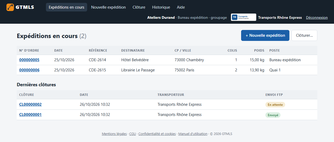
Task: Click the Envoyé status badge
Action: (x=273, y=115)
